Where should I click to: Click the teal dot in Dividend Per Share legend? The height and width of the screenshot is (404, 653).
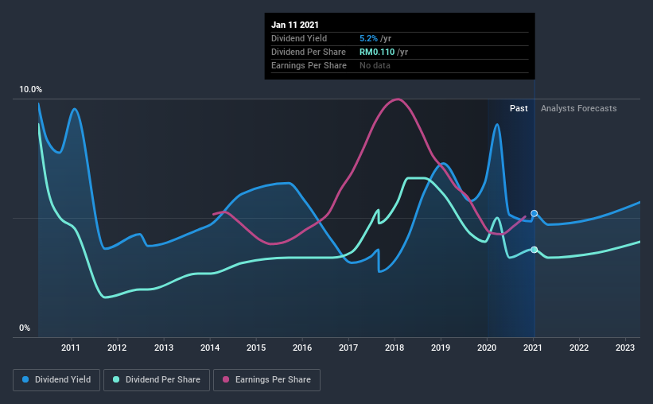[x=116, y=379]
